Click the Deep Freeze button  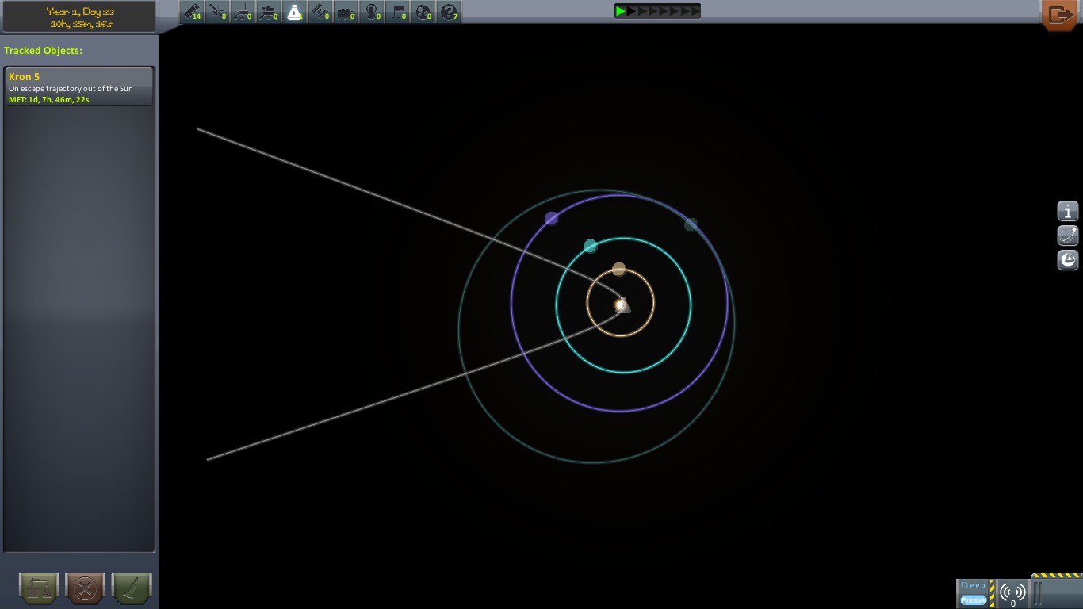click(x=974, y=593)
